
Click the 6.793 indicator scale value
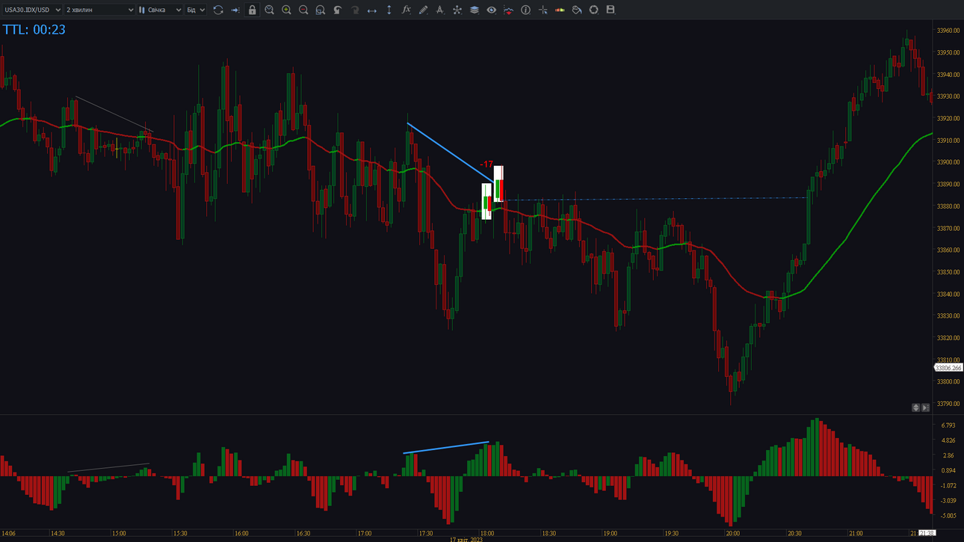[948, 425]
